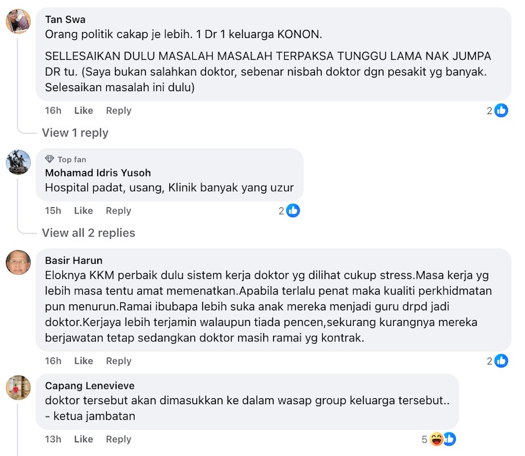525x456 pixels.
Task: Open the Top fan diamond badge icon
Action: pyautogui.click(x=50, y=159)
